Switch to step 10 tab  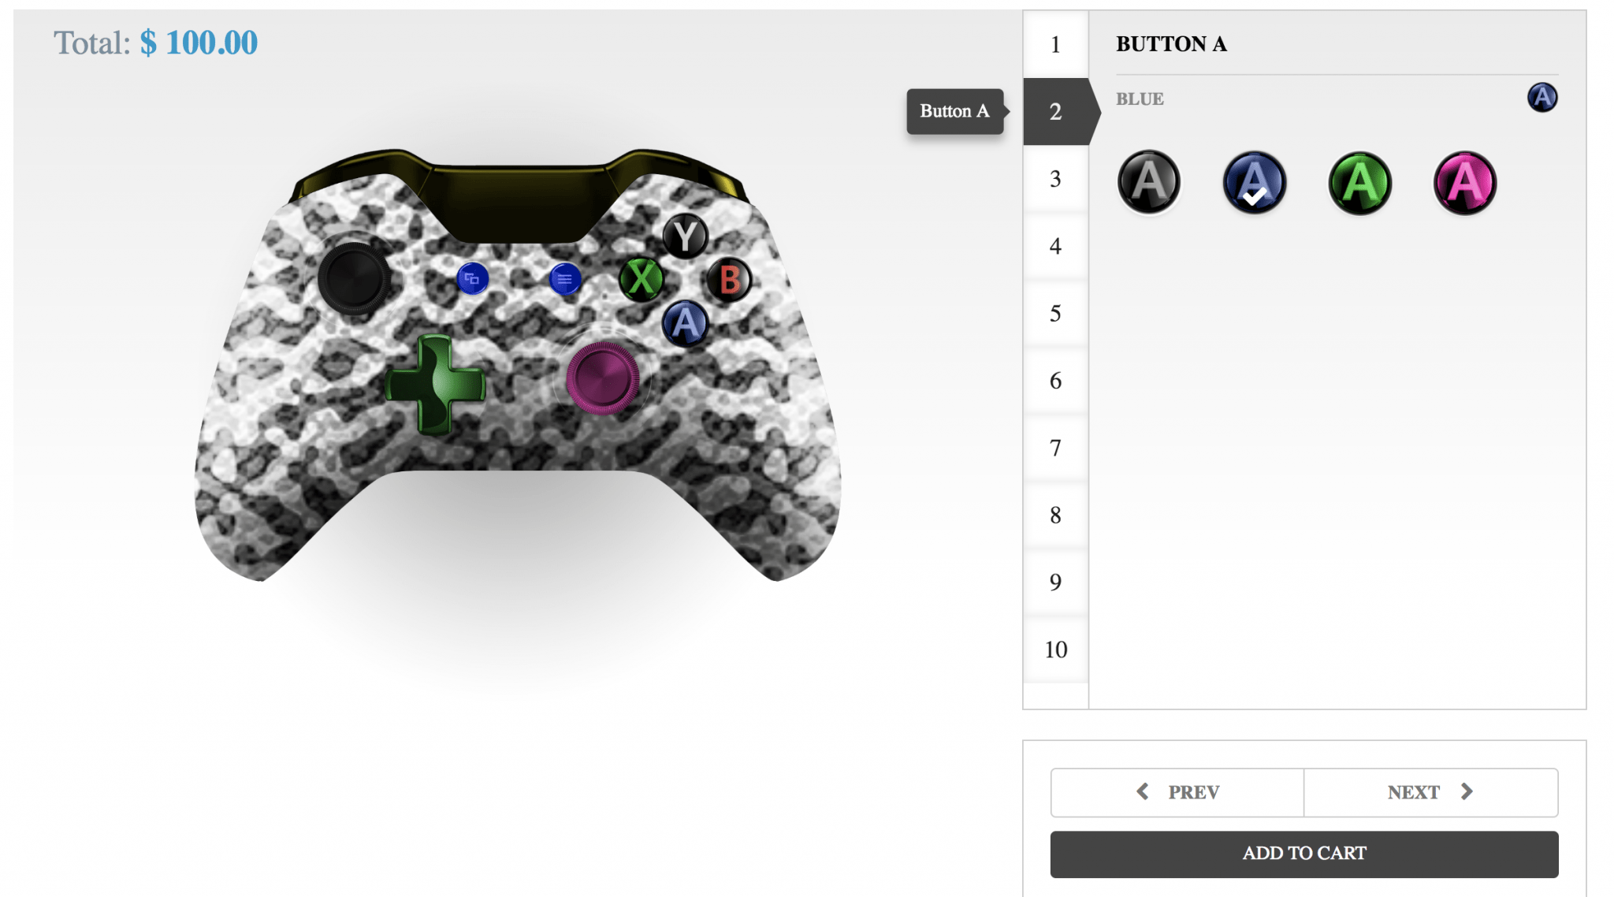point(1055,649)
